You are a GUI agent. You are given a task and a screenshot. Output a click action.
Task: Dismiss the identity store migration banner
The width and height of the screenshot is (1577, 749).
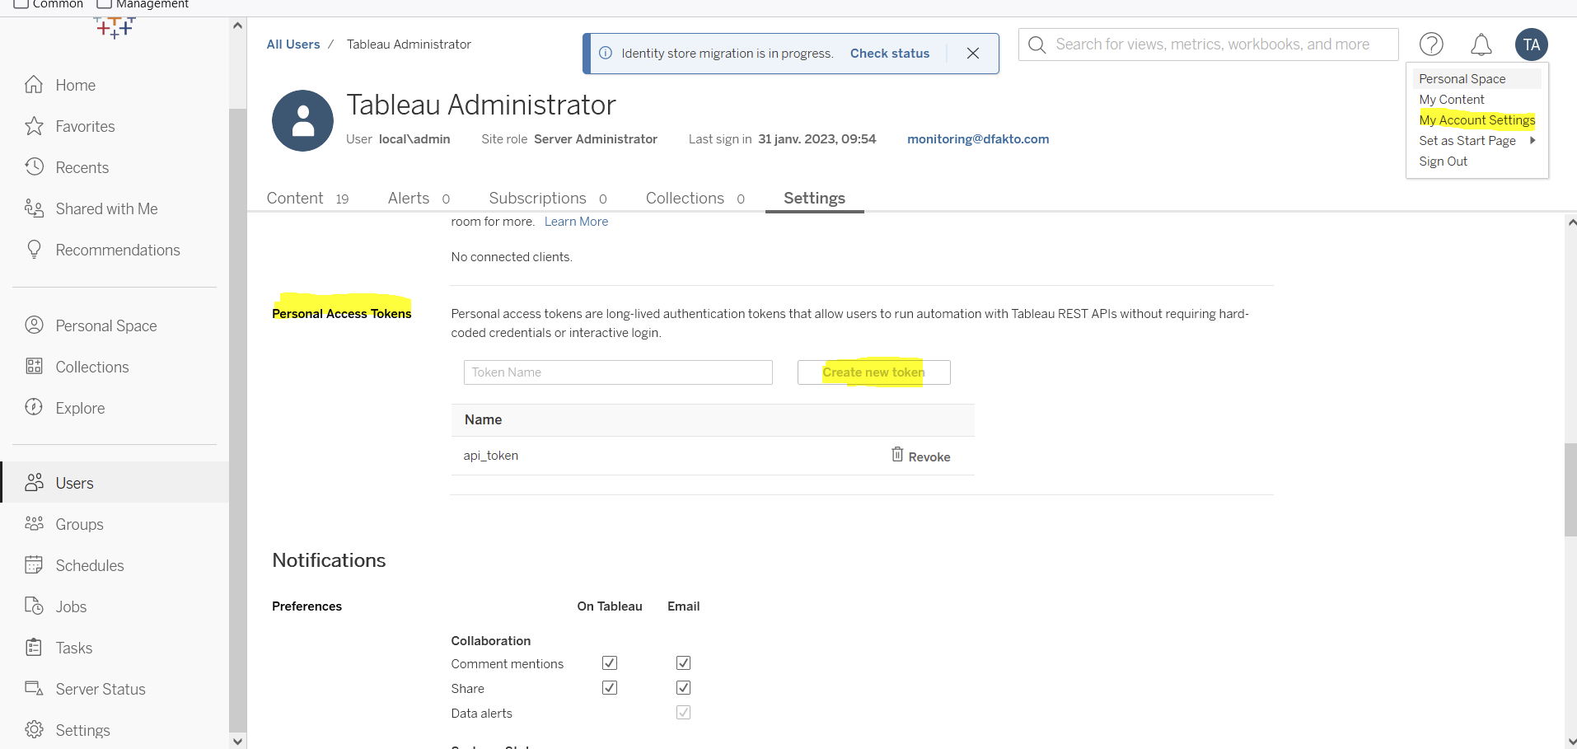[973, 54]
